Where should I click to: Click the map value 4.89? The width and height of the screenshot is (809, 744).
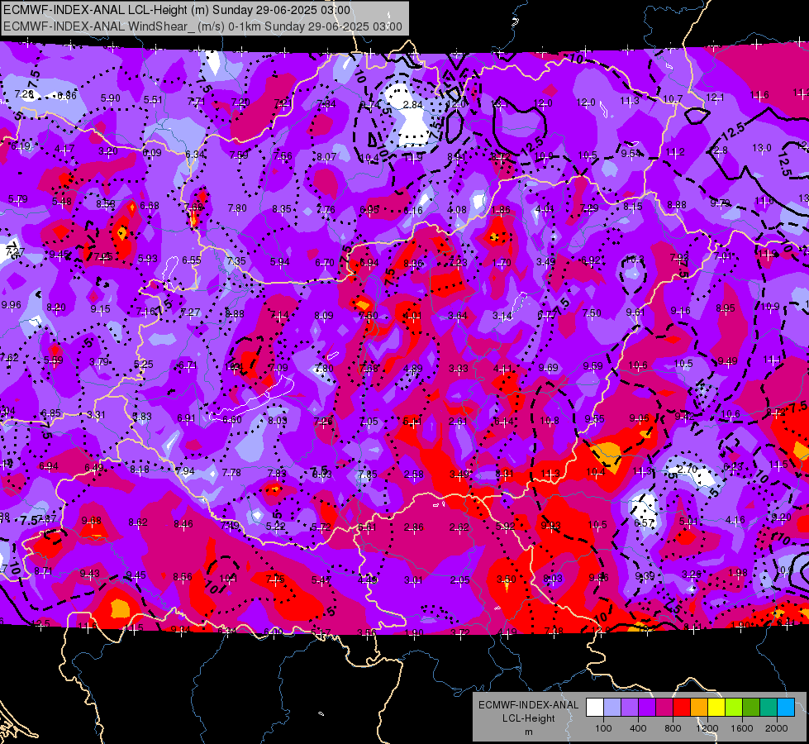[413, 368]
